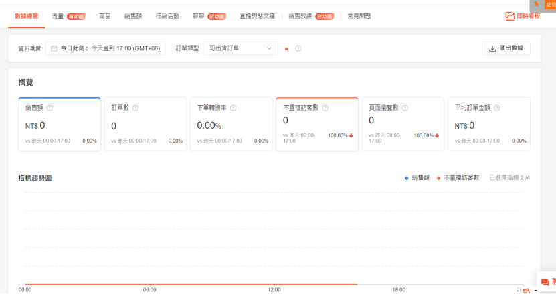
Task: Click the help icon beside 下單轉換率
Action: tap(233, 108)
